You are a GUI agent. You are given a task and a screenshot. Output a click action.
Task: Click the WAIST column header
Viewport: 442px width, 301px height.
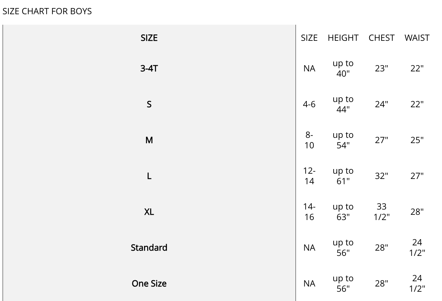tap(417, 38)
